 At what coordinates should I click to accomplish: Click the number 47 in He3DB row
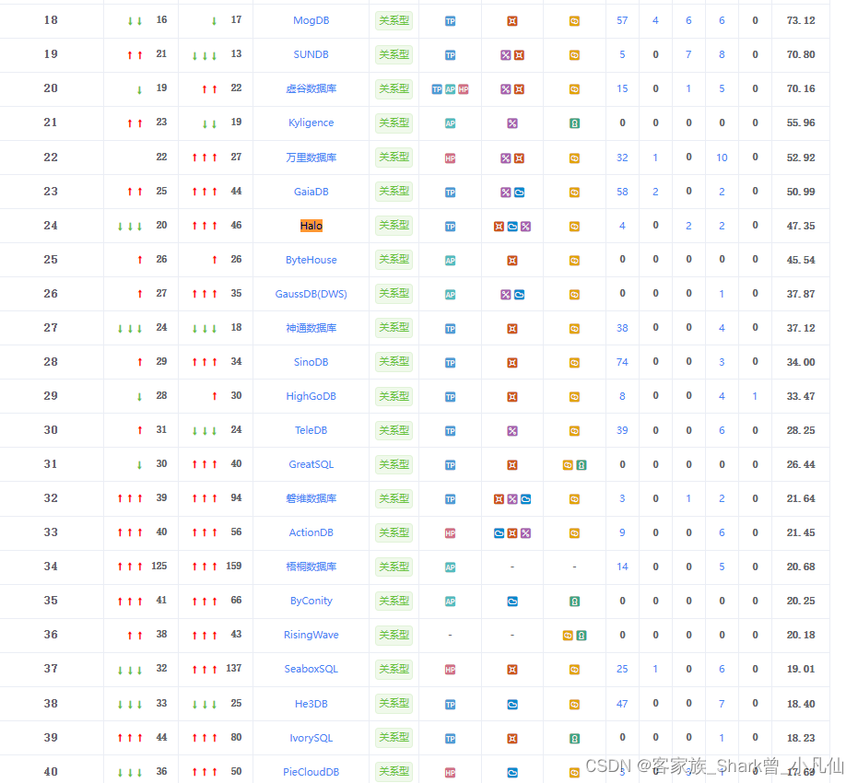[622, 704]
